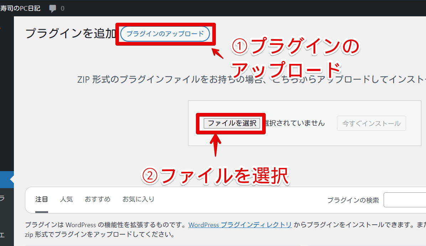Focus the プラグインの検索 input field
This screenshot has height=246, width=426.
[405, 200]
